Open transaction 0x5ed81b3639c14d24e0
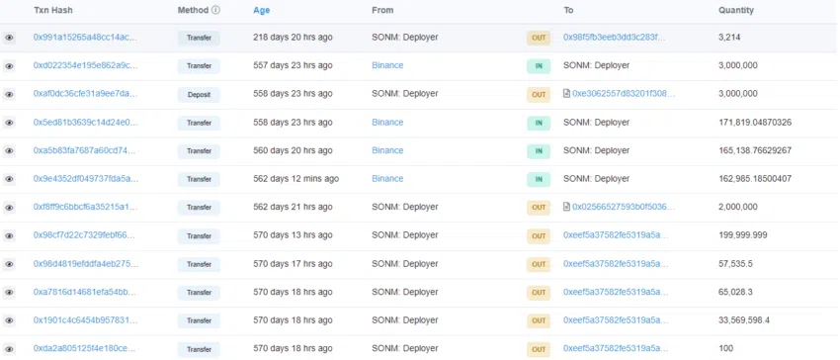Image resolution: width=840 pixels, height=360 pixels. [x=85, y=123]
